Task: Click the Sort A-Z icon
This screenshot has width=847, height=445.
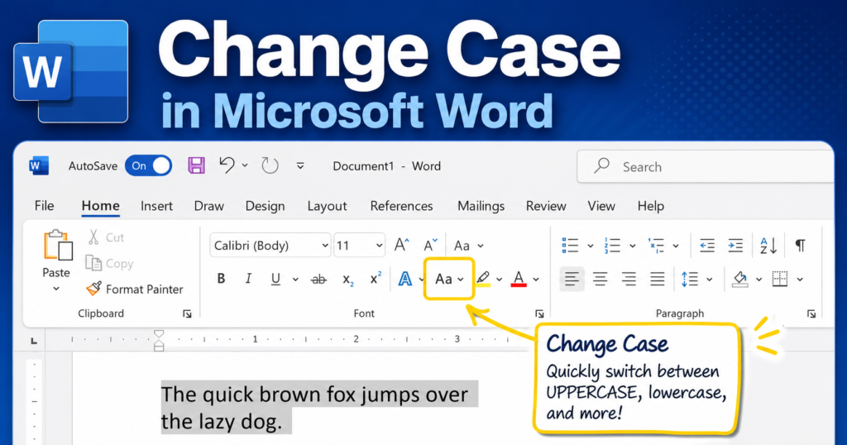Action: click(x=768, y=246)
